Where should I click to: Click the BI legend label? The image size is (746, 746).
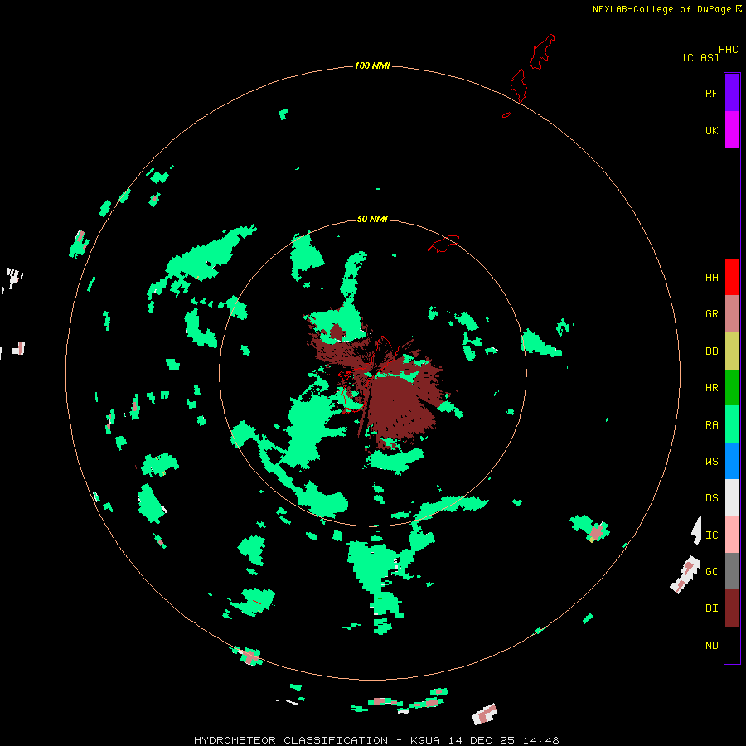[711, 608]
